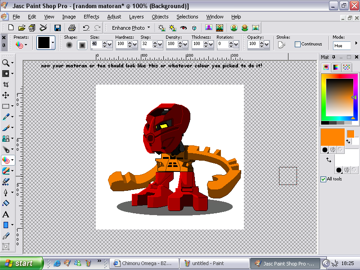Switch to untitled - Paint taskbar window
Image resolution: width=360 pixels, height=270 pixels.
click(215, 263)
